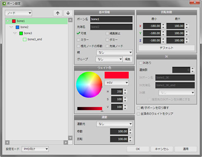Click the キャンセル button

pos(162,149)
